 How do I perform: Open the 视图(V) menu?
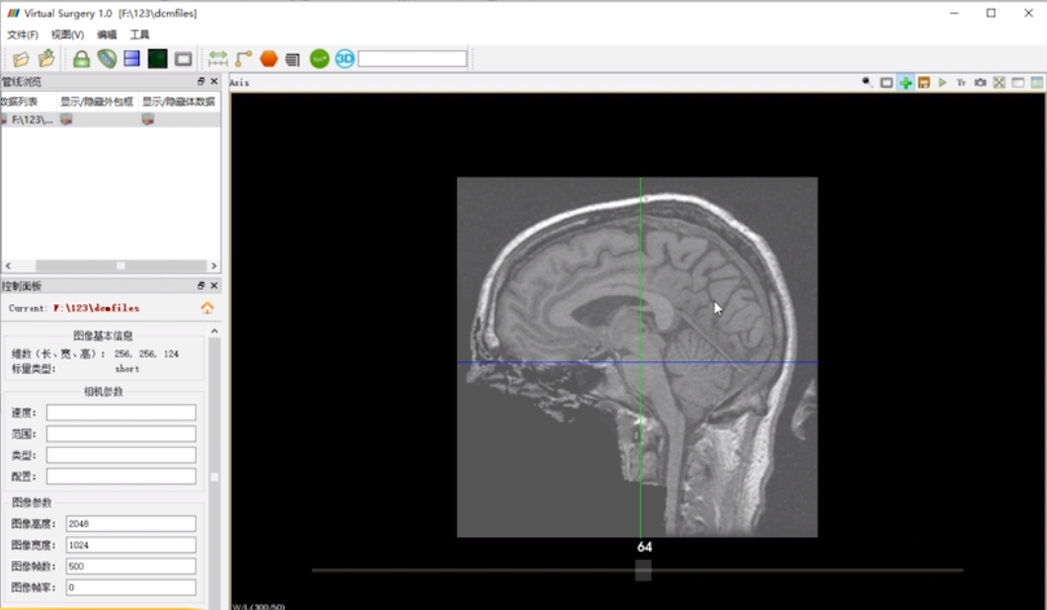pos(67,35)
